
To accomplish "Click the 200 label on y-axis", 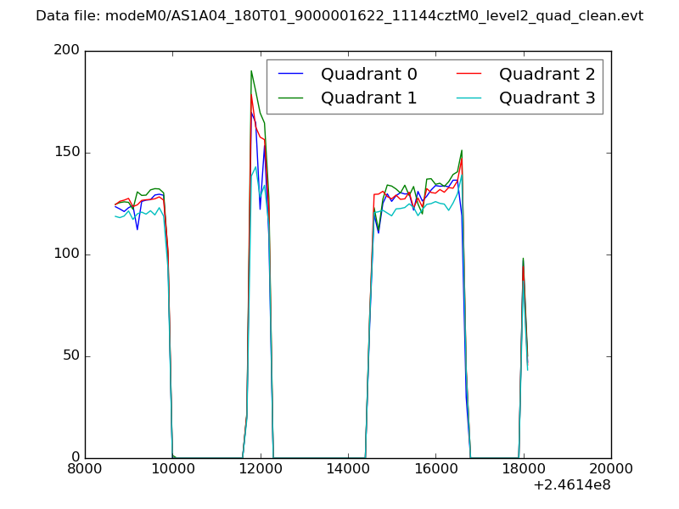I will pyautogui.click(x=67, y=51).
